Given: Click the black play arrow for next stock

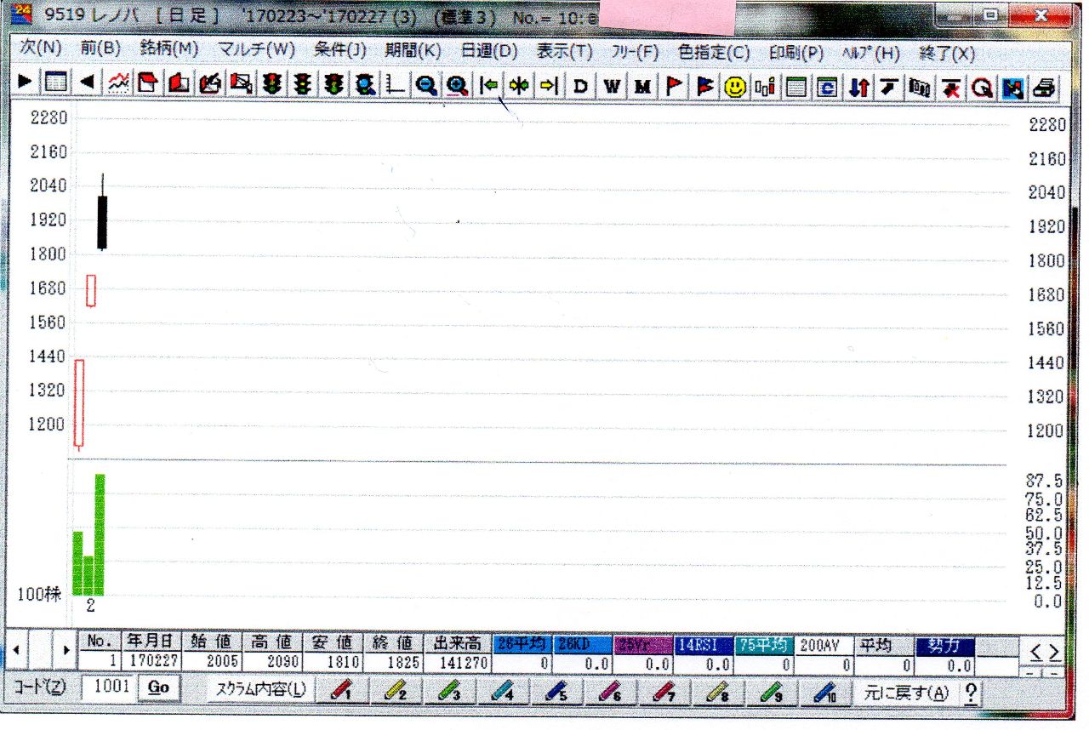Looking at the screenshot, I should pyautogui.click(x=25, y=83).
